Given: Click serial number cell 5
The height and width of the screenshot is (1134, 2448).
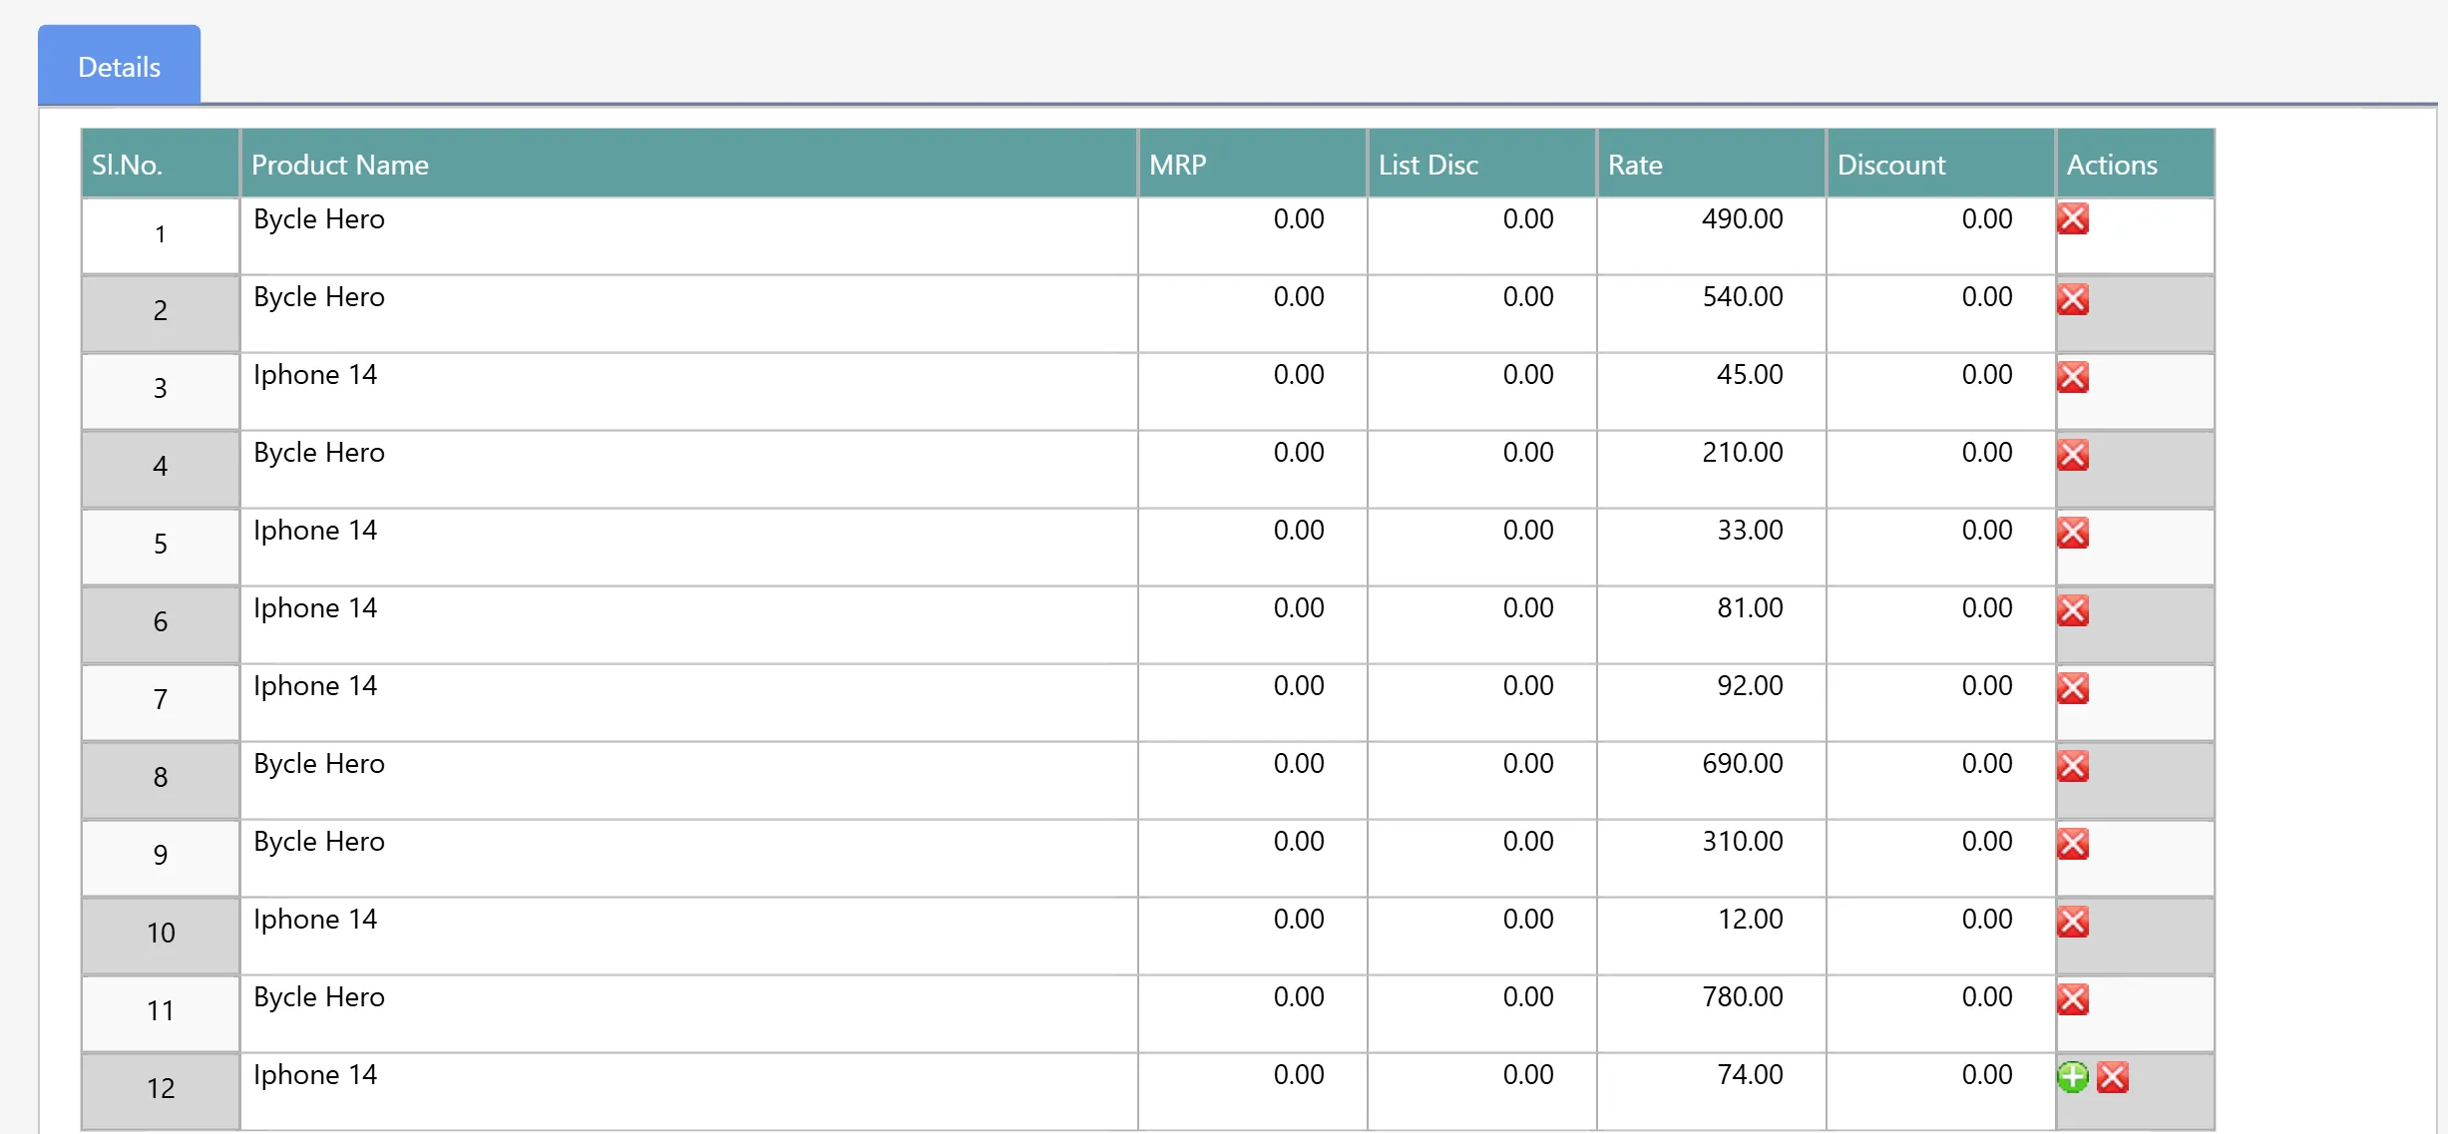Looking at the screenshot, I should coord(161,548).
